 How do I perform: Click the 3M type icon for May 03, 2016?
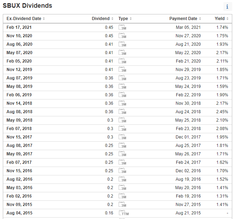pyautogui.click(x=122, y=188)
